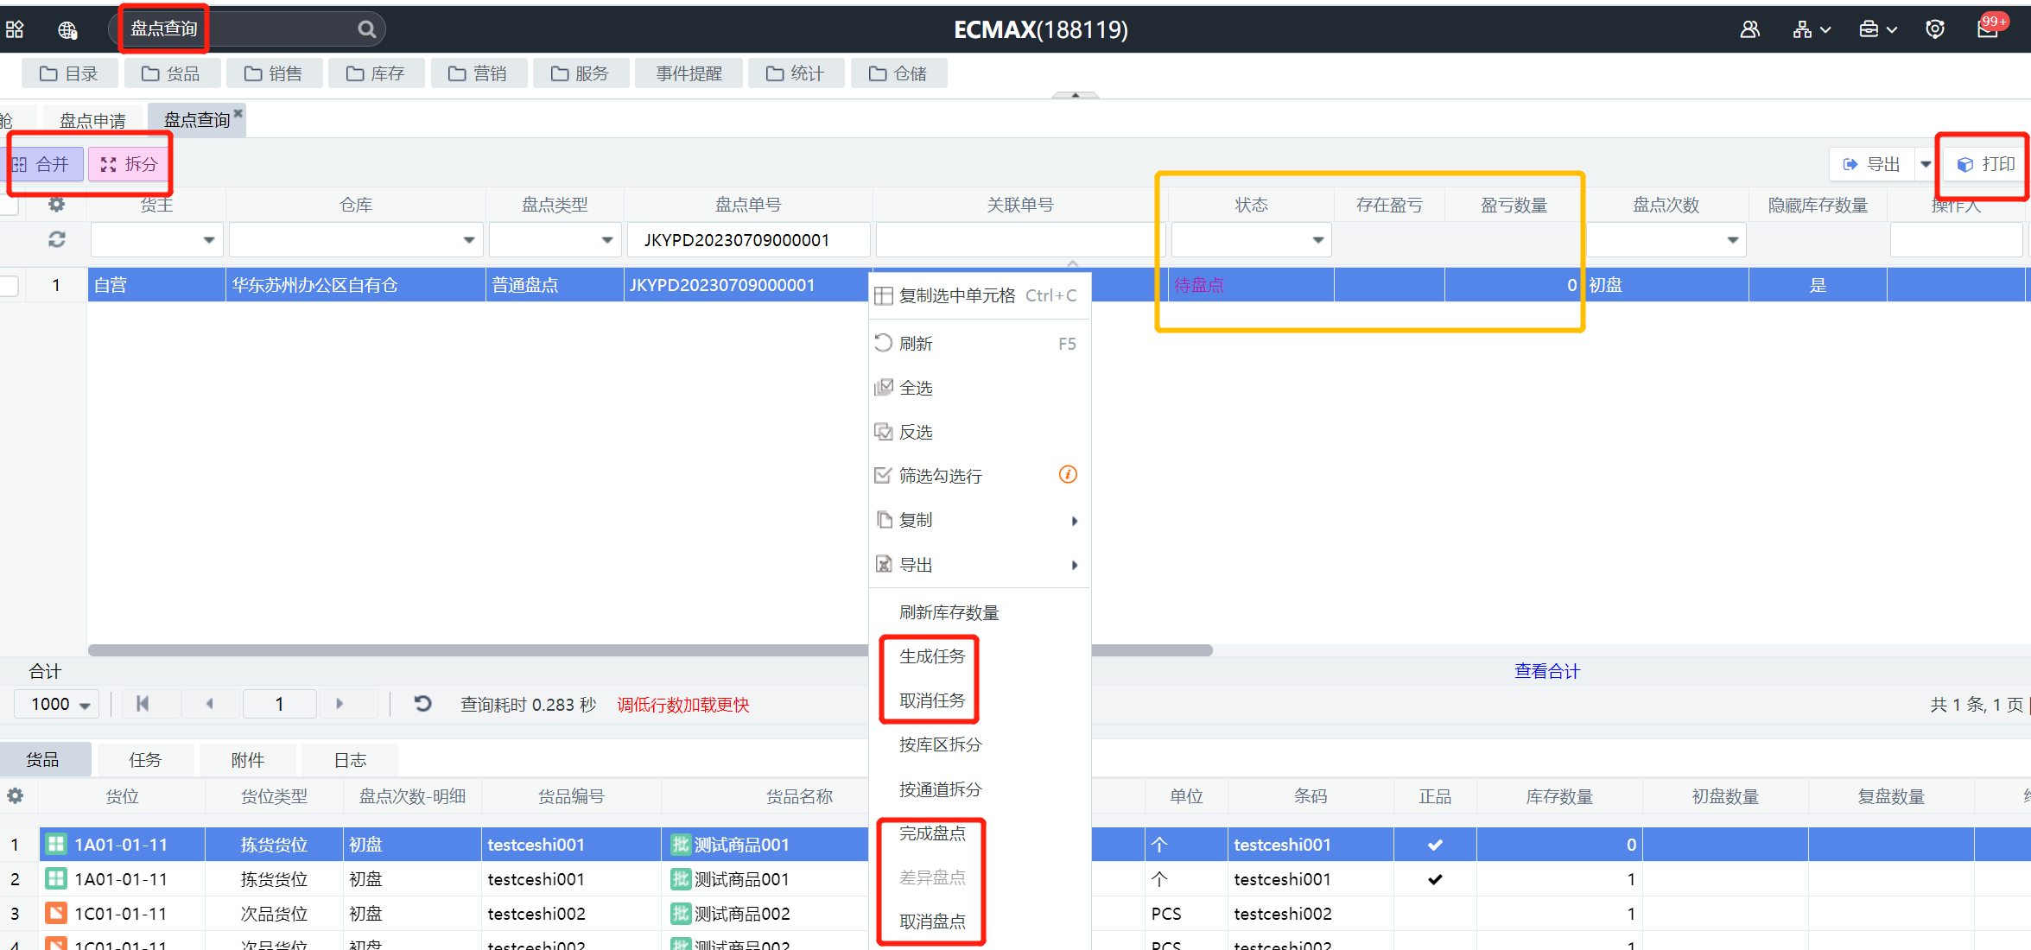The width and height of the screenshot is (2031, 950).
Task: Select 刷新 in context menu
Action: [x=980, y=343]
